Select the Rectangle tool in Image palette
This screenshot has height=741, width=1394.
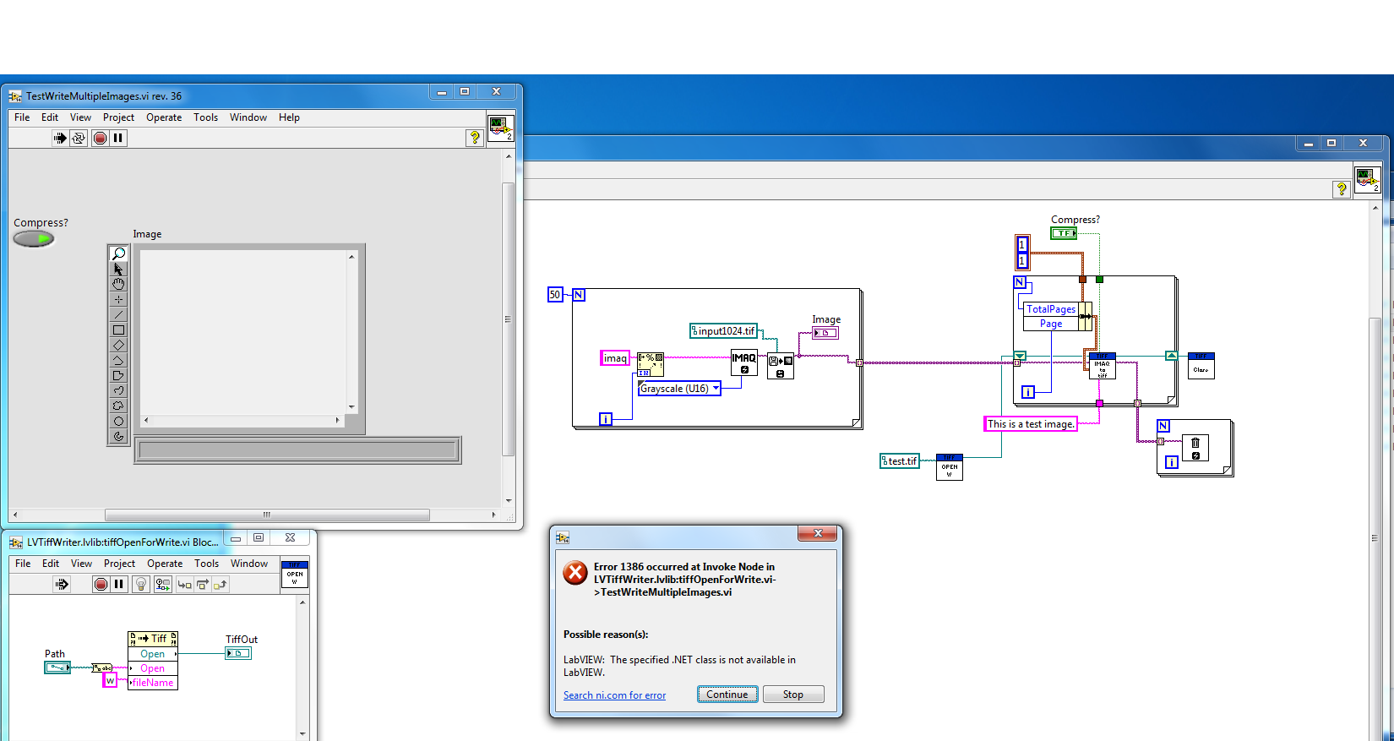click(x=118, y=330)
